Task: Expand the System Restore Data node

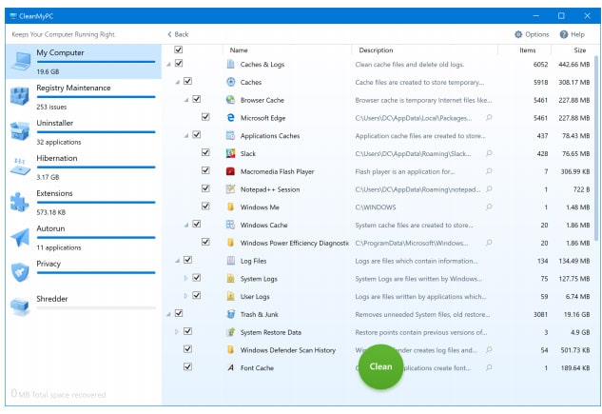Action: pyautogui.click(x=177, y=331)
